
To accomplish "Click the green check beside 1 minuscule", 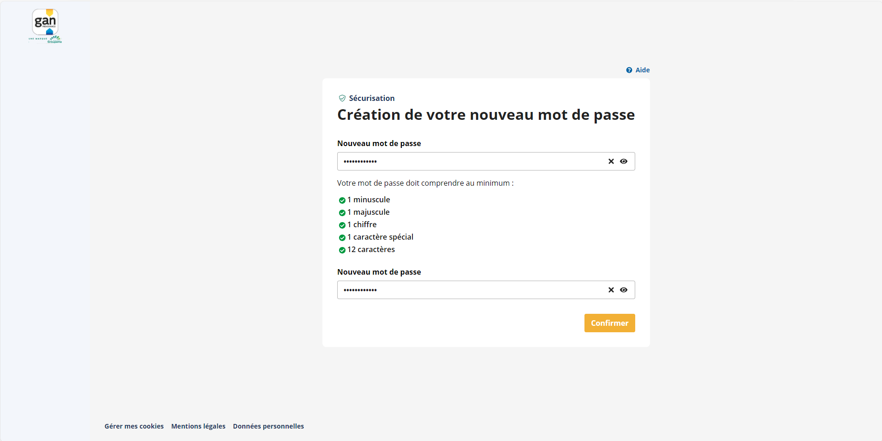I will tap(342, 200).
